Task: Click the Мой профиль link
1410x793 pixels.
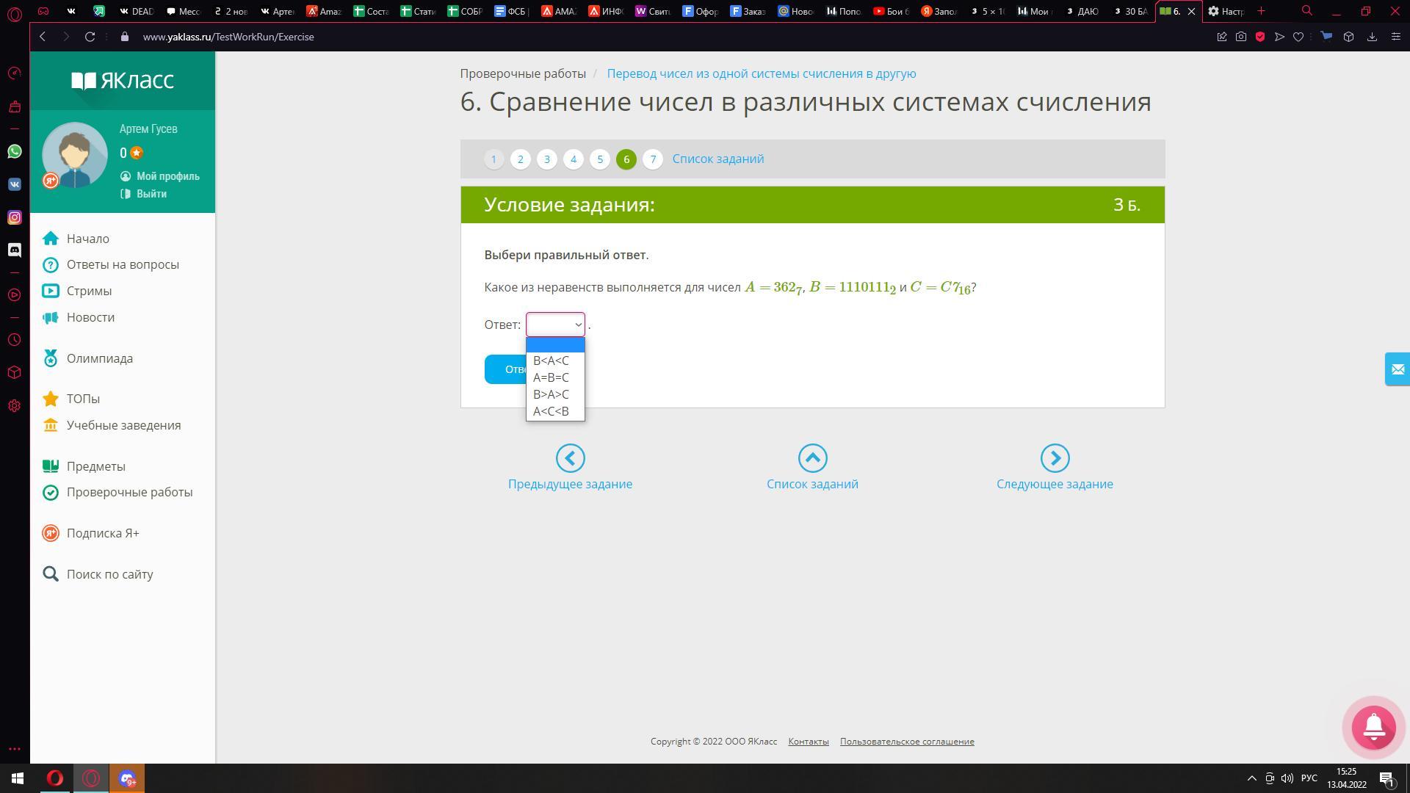Action: click(x=167, y=176)
